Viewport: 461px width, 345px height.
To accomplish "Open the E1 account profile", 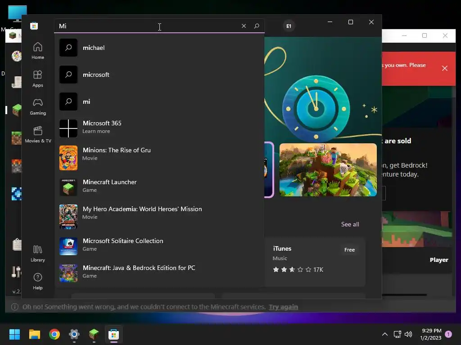I will (x=289, y=26).
